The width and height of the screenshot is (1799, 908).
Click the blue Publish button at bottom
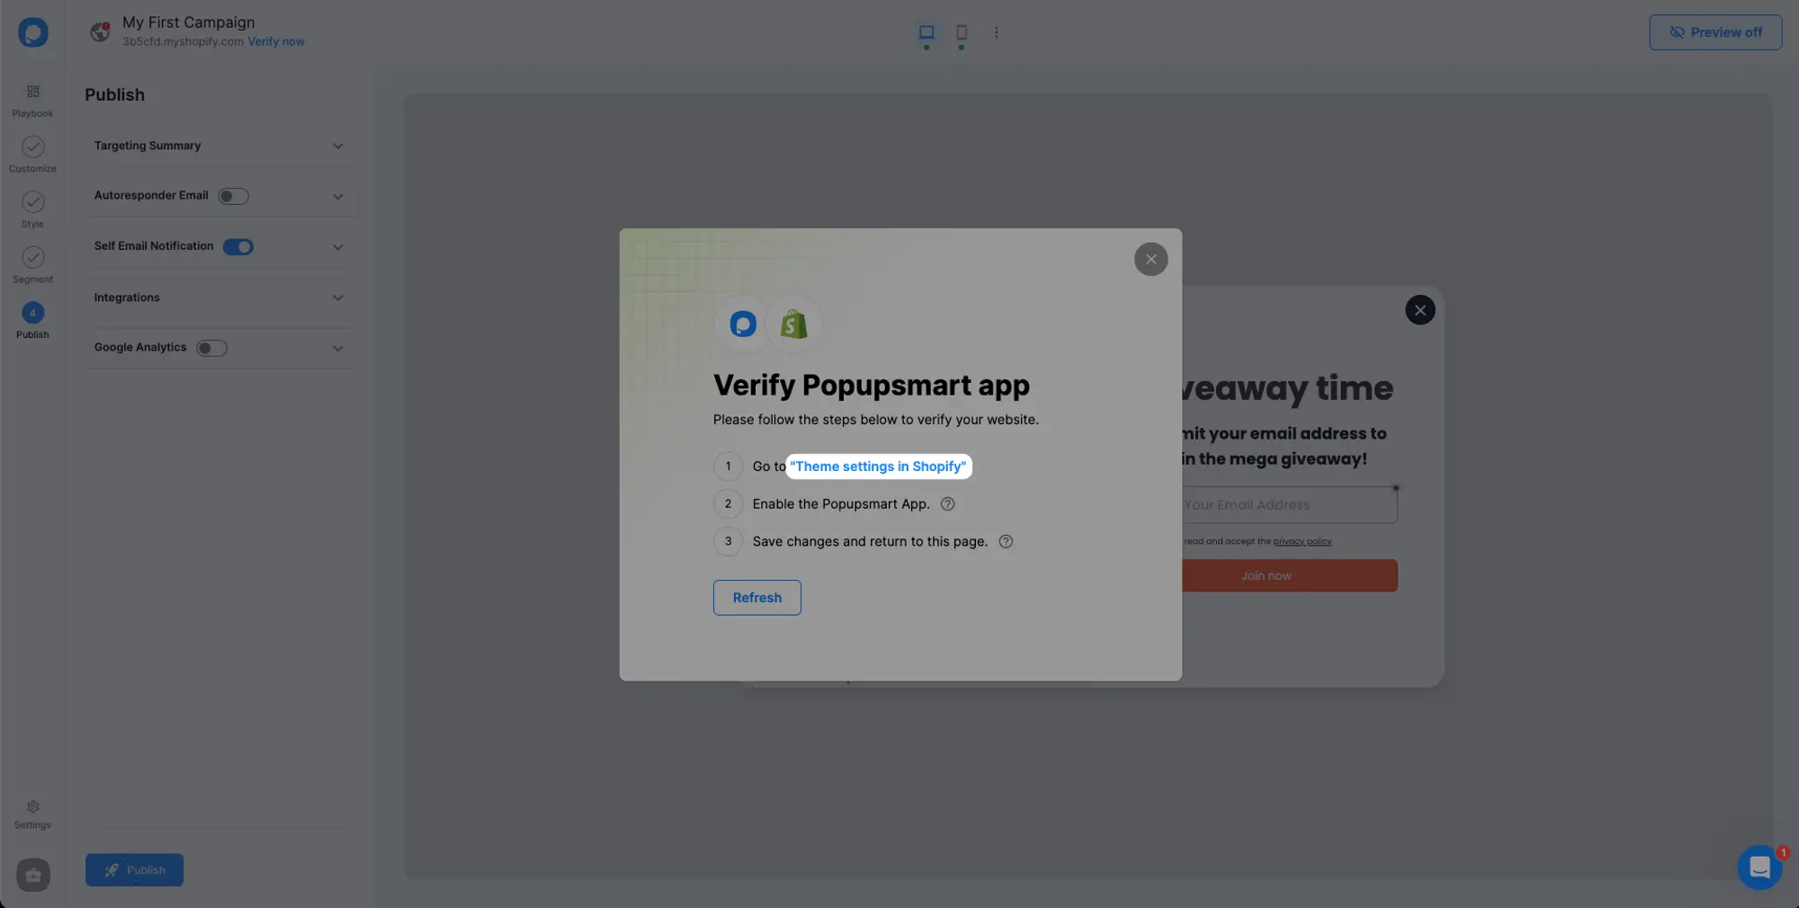[x=134, y=870]
